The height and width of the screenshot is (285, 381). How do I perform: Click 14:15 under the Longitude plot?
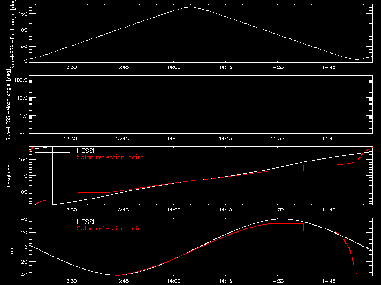[x=225, y=209]
